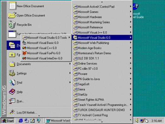165x124 pixels.
Task: Choose Run... from Start menu
Action: click(x=39, y=101)
